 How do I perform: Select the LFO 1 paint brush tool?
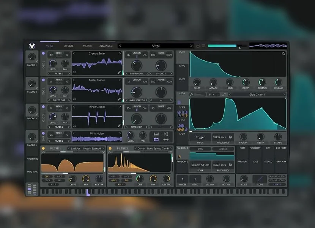192,94
